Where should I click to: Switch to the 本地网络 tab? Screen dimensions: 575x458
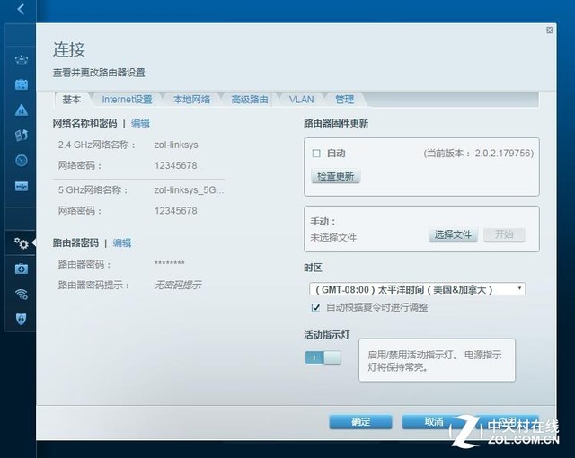pyautogui.click(x=191, y=100)
